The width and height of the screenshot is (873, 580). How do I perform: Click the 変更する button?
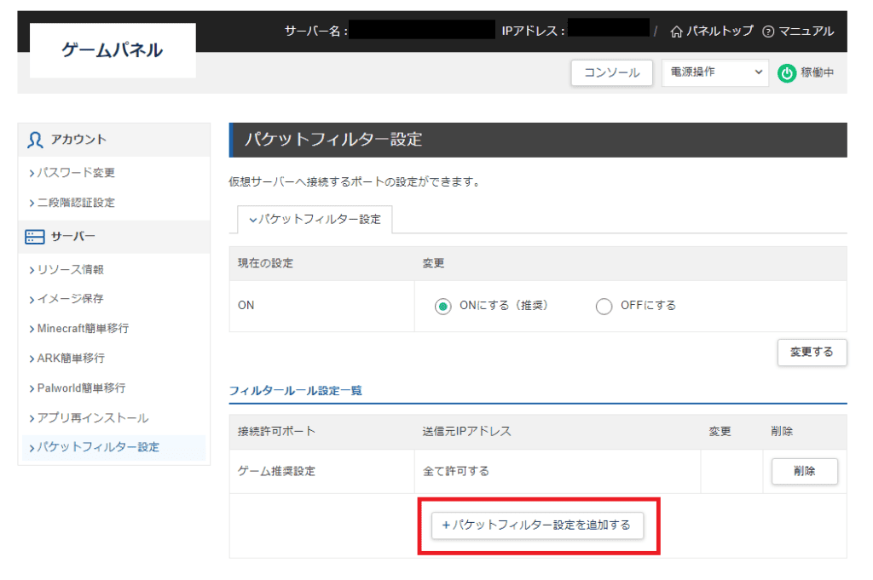coord(812,352)
